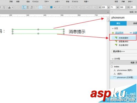Select the unnamed (矩形) outline item
This screenshot has height=103, width=137.
click(x=119, y=74)
